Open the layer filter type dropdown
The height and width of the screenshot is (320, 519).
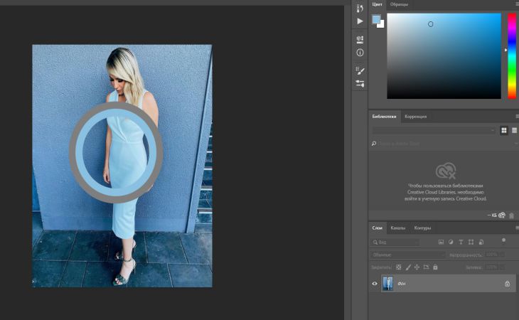click(x=395, y=242)
